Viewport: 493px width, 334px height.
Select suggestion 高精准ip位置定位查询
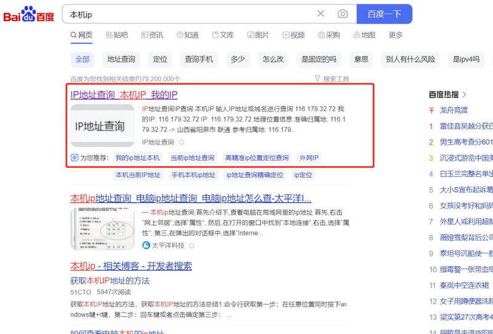tap(257, 157)
